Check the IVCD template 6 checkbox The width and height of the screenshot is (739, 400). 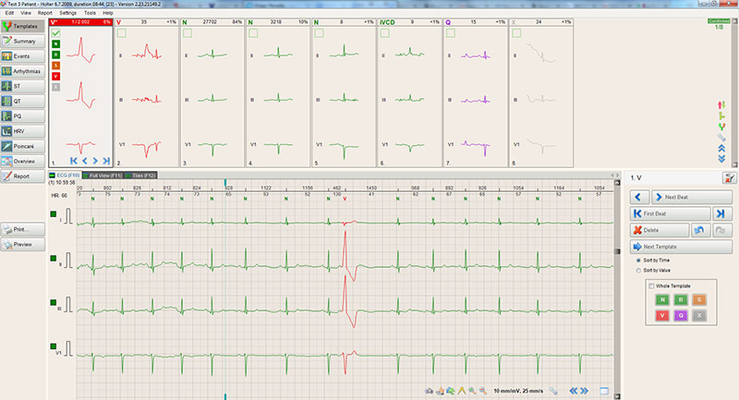coord(385,33)
